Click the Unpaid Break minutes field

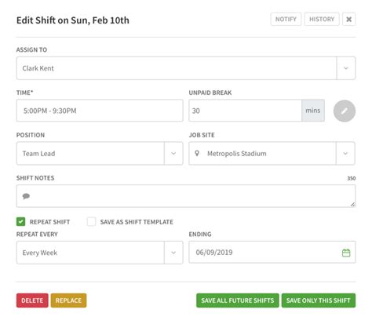click(x=245, y=111)
